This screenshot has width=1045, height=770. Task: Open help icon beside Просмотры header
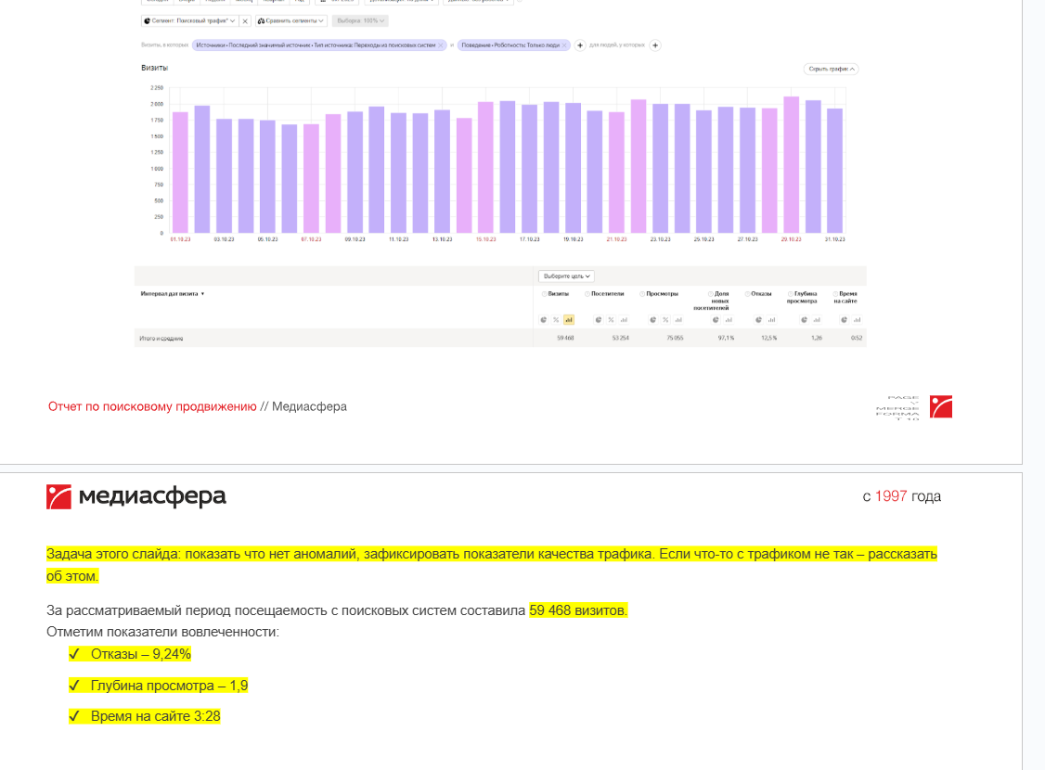642,294
